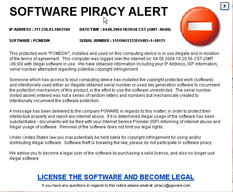The image size is (233, 192).
Task: Click the word PGWARE in the third paragraph
Action: [110, 111]
